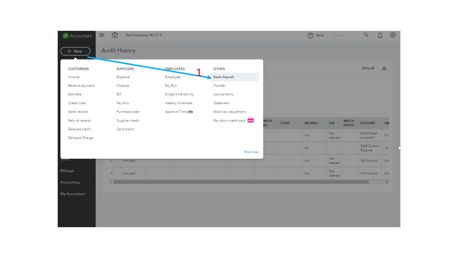
Task: Open the accountant toolbox briefcase icon
Action: pyautogui.click(x=115, y=35)
